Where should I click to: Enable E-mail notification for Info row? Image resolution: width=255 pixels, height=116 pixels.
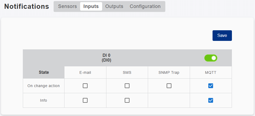pyautogui.click(x=85, y=100)
